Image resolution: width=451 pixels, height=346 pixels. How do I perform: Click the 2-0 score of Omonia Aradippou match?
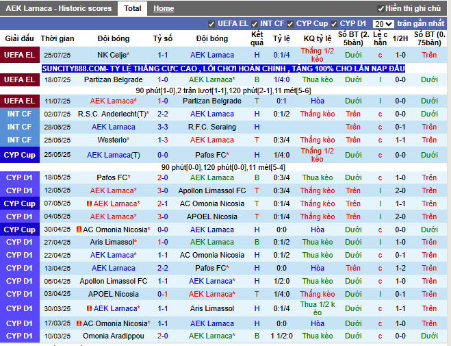(162, 336)
